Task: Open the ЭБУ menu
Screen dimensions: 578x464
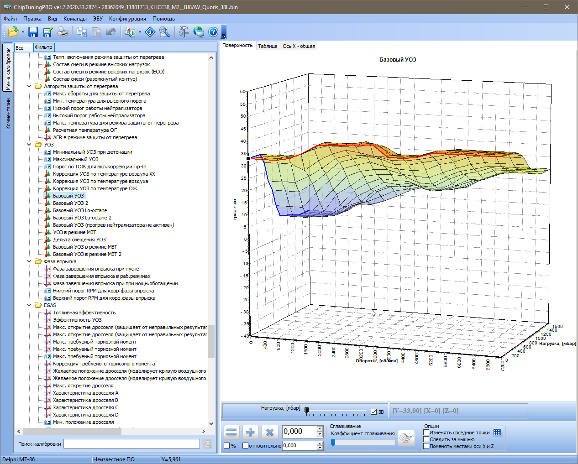Action: [x=98, y=19]
